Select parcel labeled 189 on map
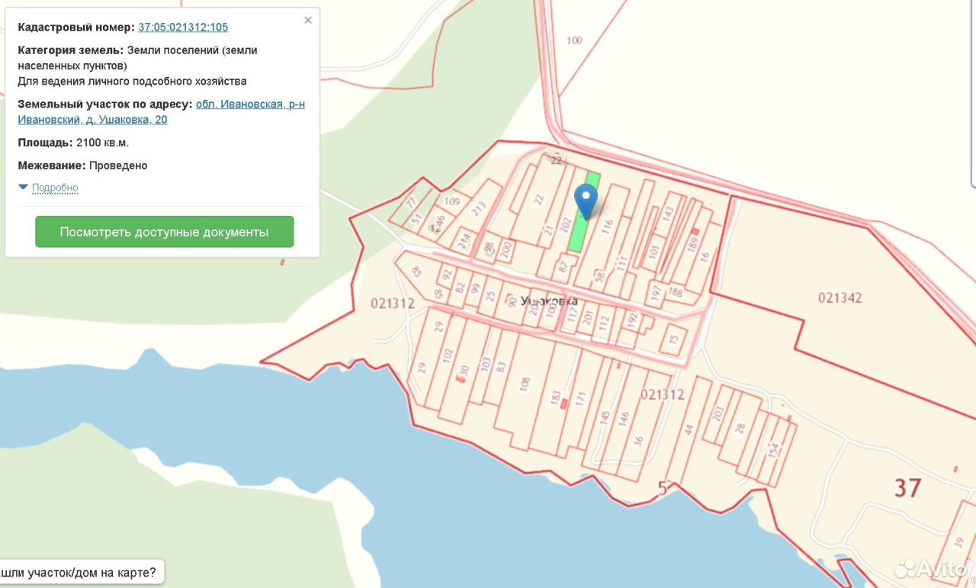Image resolution: width=976 pixels, height=588 pixels. (x=692, y=244)
